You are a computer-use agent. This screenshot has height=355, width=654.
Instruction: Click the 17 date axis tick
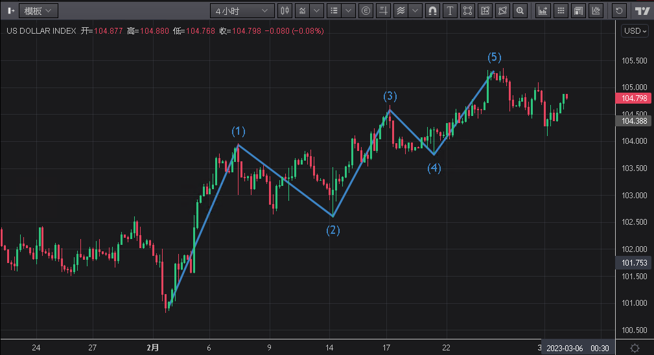[386, 347]
